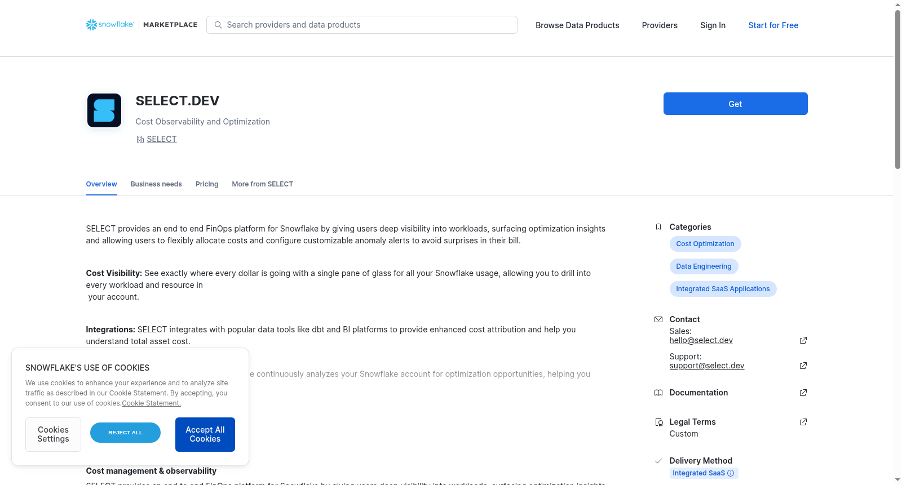Click the Snowflake logo
The width and height of the screenshot is (902, 485).
[110, 25]
